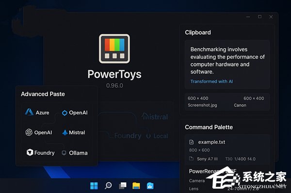The width and height of the screenshot is (291, 193).
Task: Choose the Ollama provider icon
Action: click(64, 153)
